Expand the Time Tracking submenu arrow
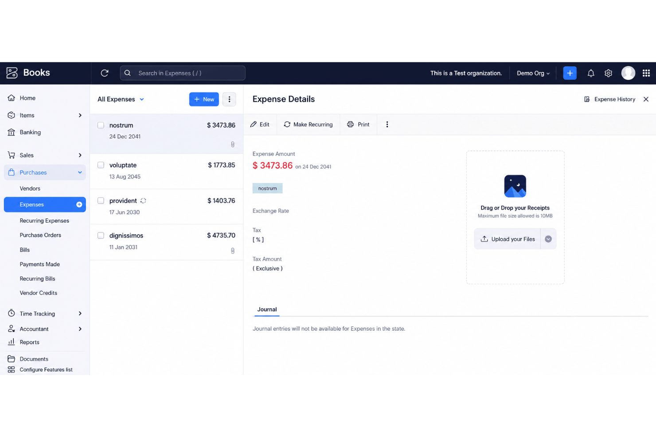This screenshot has height=437, width=656. click(80, 313)
